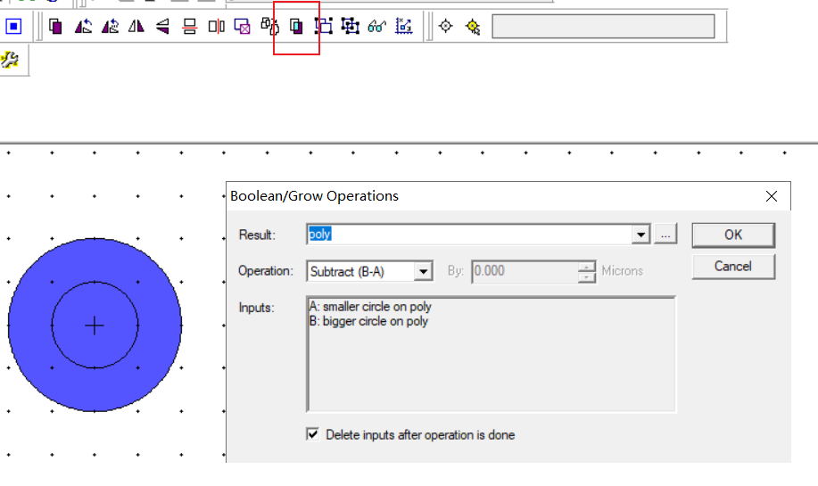The height and width of the screenshot is (486, 818).
Task: Click the yellow wrench tool icon
Action: point(10,60)
